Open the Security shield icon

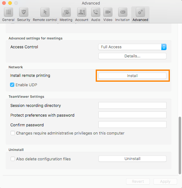24,12
